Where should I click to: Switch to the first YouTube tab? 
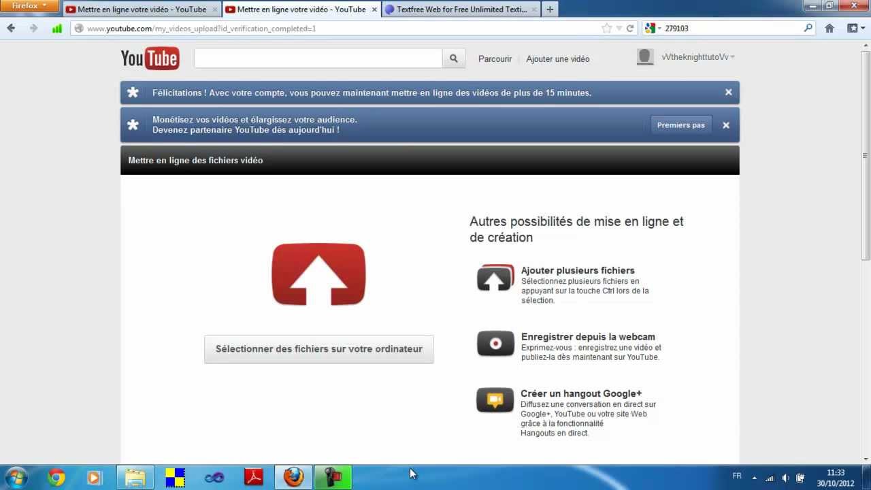(142, 10)
